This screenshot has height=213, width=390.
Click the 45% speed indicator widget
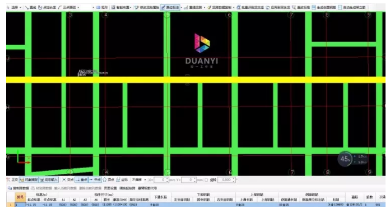click(x=345, y=159)
